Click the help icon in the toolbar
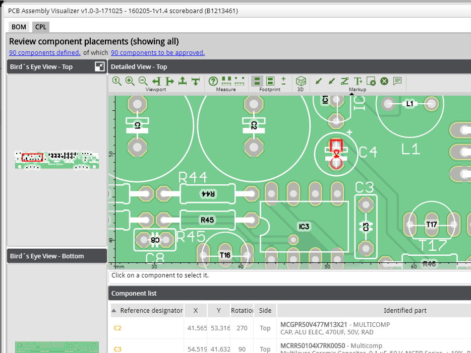Viewport: 471px width, 353px height. 213,81
